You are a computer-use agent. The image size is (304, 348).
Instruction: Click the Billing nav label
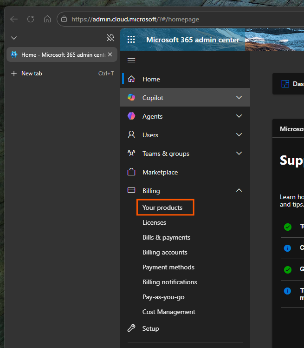tap(151, 191)
